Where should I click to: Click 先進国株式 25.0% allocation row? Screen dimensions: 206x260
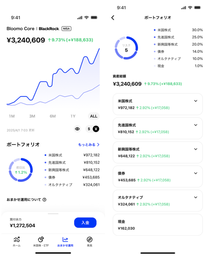[x=178, y=37]
